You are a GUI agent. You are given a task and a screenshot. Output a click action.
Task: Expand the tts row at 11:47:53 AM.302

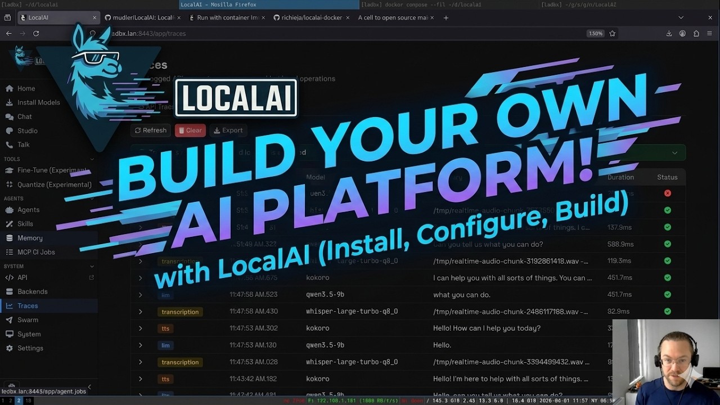click(141, 328)
